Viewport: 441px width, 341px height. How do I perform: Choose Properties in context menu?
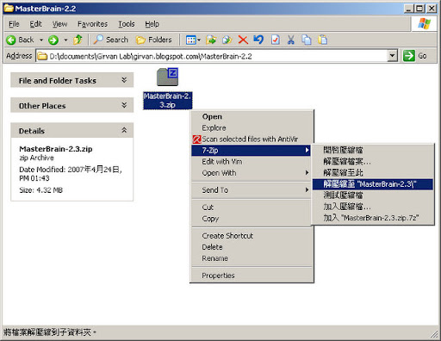[252, 276]
